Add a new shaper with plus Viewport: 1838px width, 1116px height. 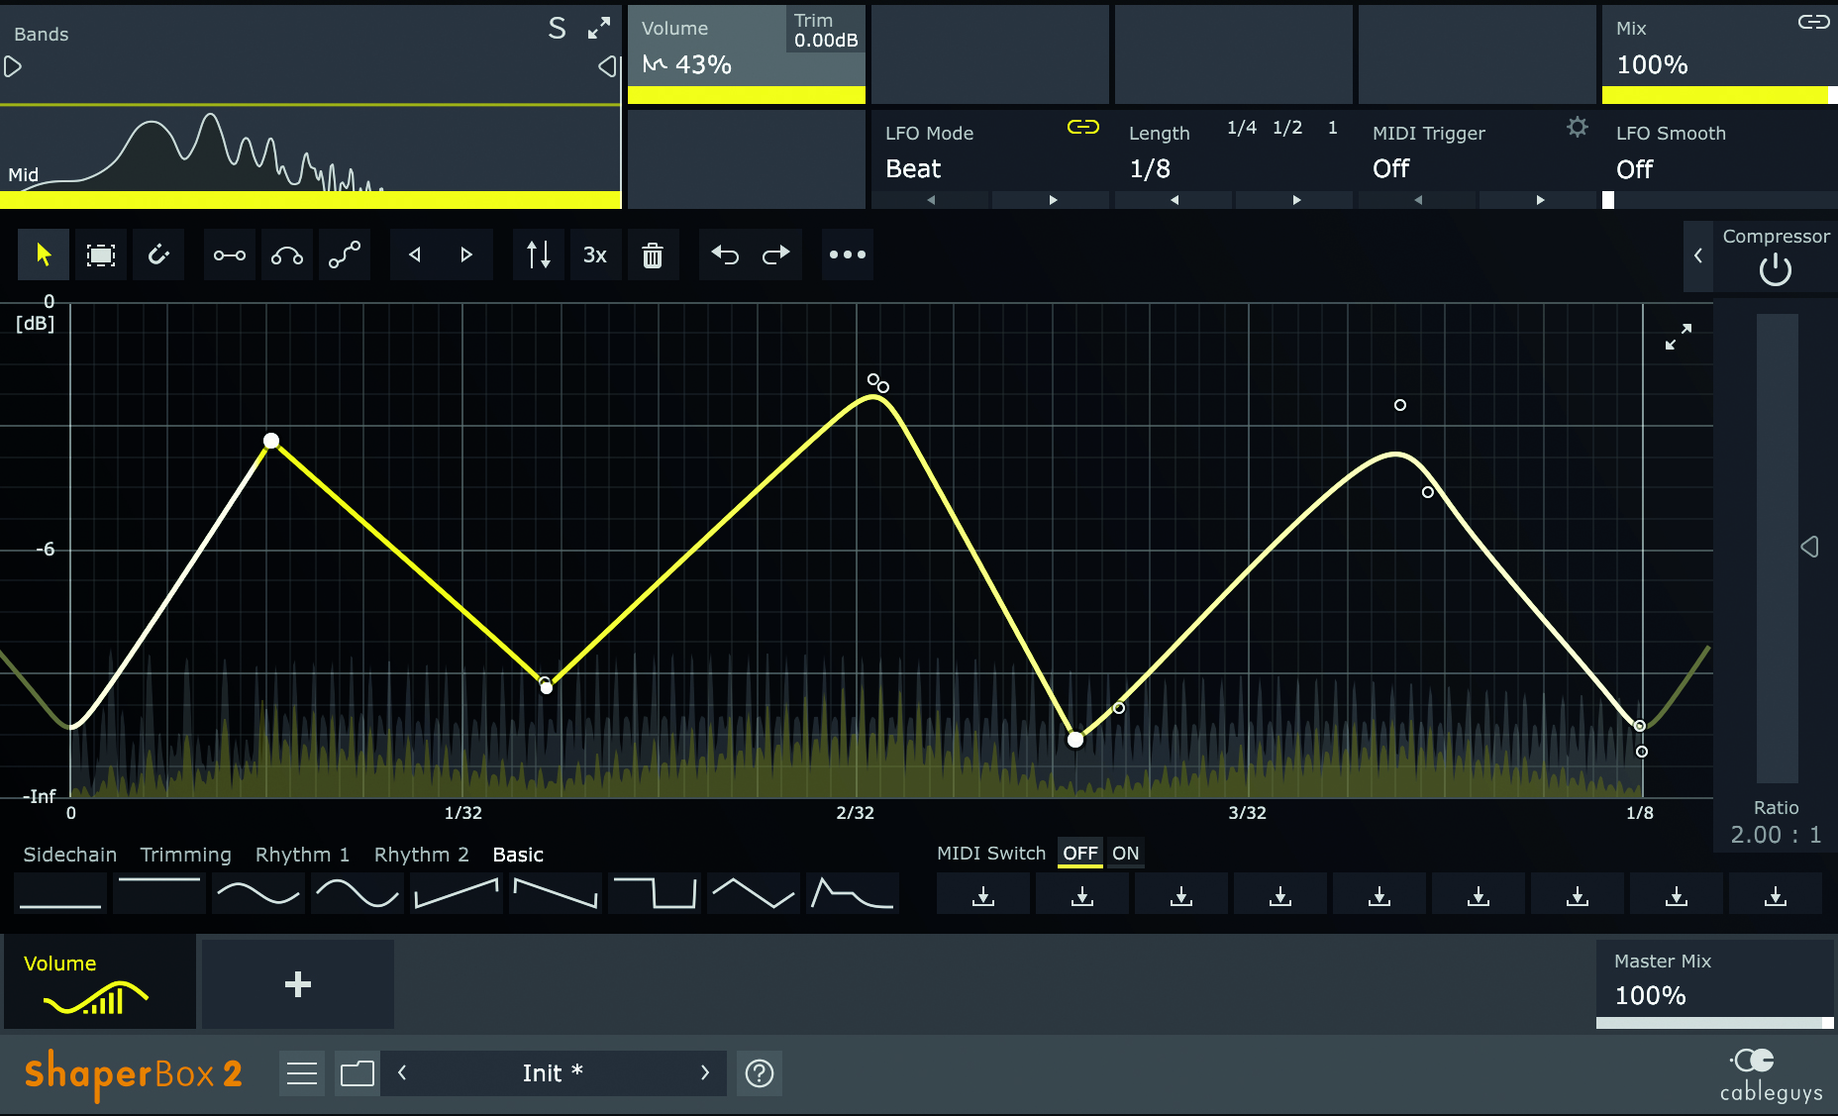pos(298,984)
